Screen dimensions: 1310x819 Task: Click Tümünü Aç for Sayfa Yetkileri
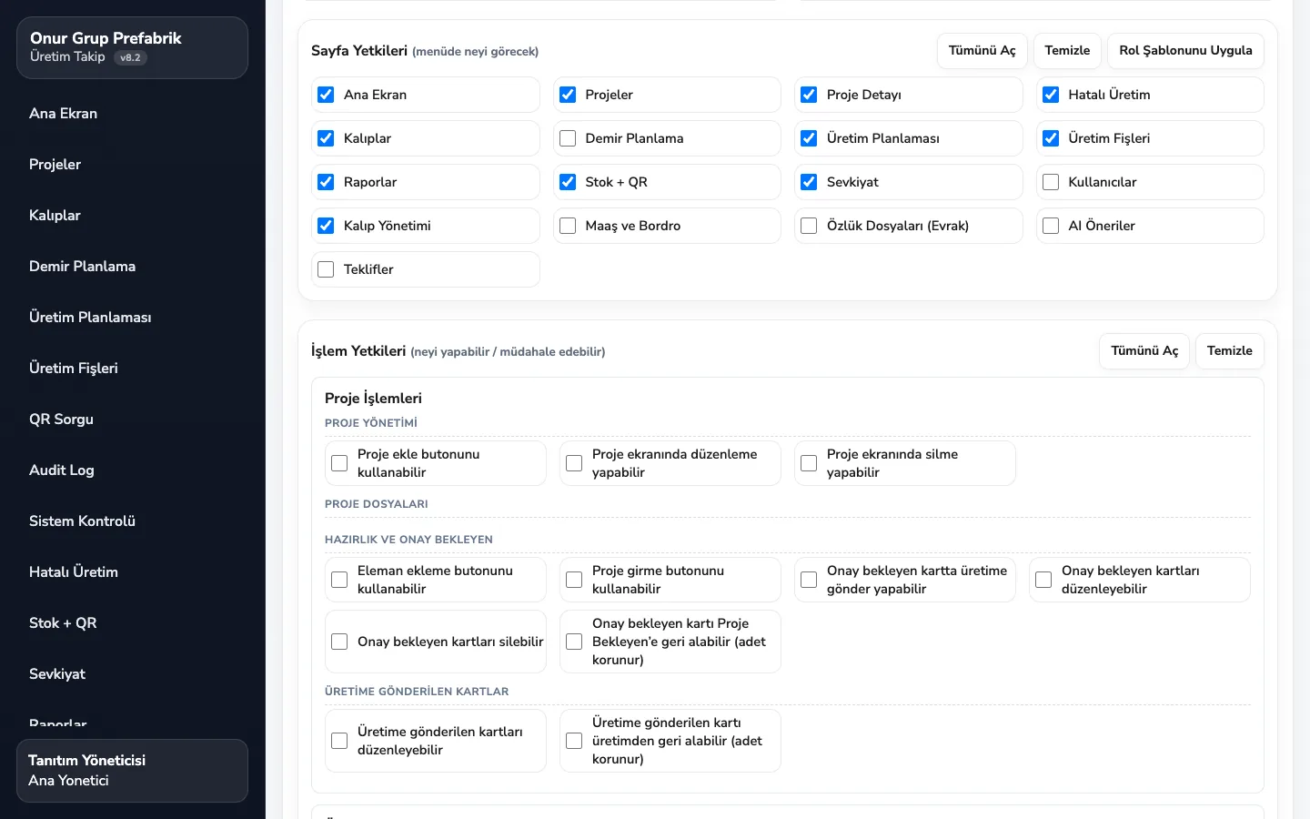coord(982,51)
